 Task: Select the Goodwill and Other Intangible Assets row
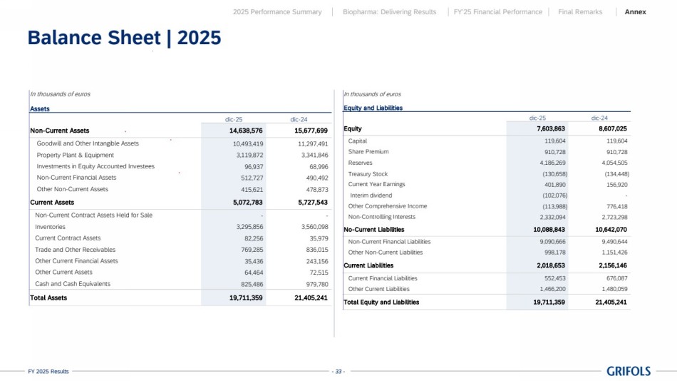tap(88, 143)
